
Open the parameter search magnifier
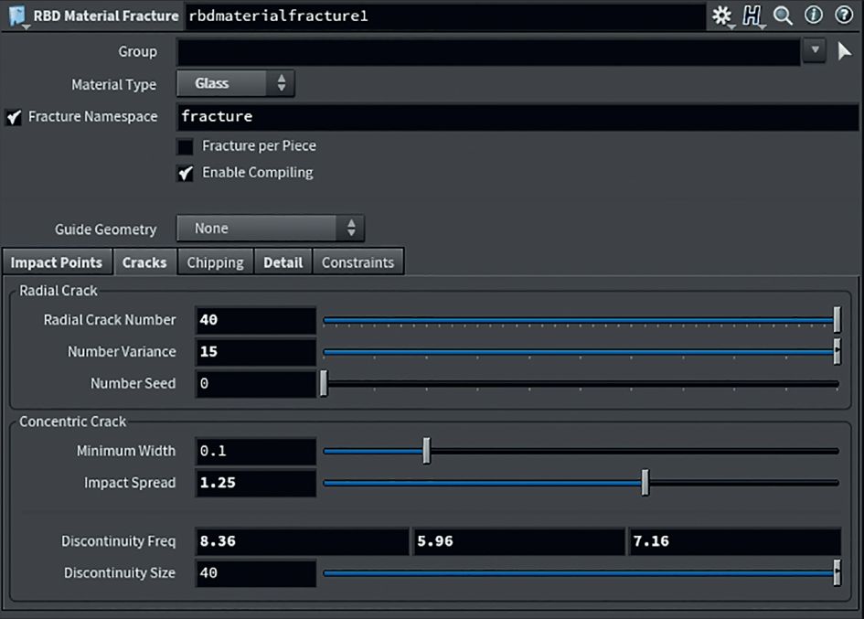point(782,16)
